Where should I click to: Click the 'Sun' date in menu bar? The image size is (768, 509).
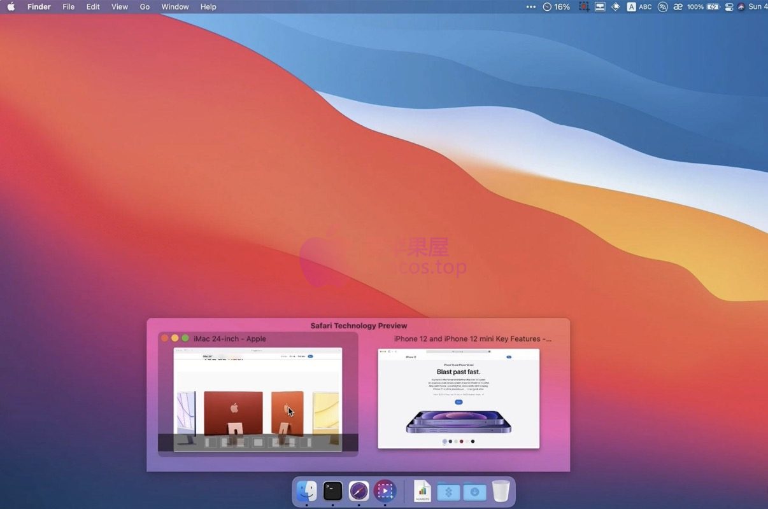pos(757,6)
